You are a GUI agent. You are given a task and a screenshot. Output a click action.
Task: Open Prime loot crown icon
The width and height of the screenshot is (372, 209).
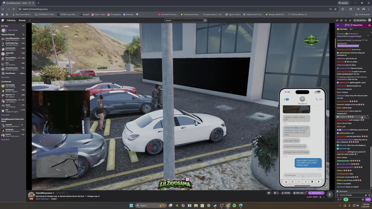click(337, 20)
